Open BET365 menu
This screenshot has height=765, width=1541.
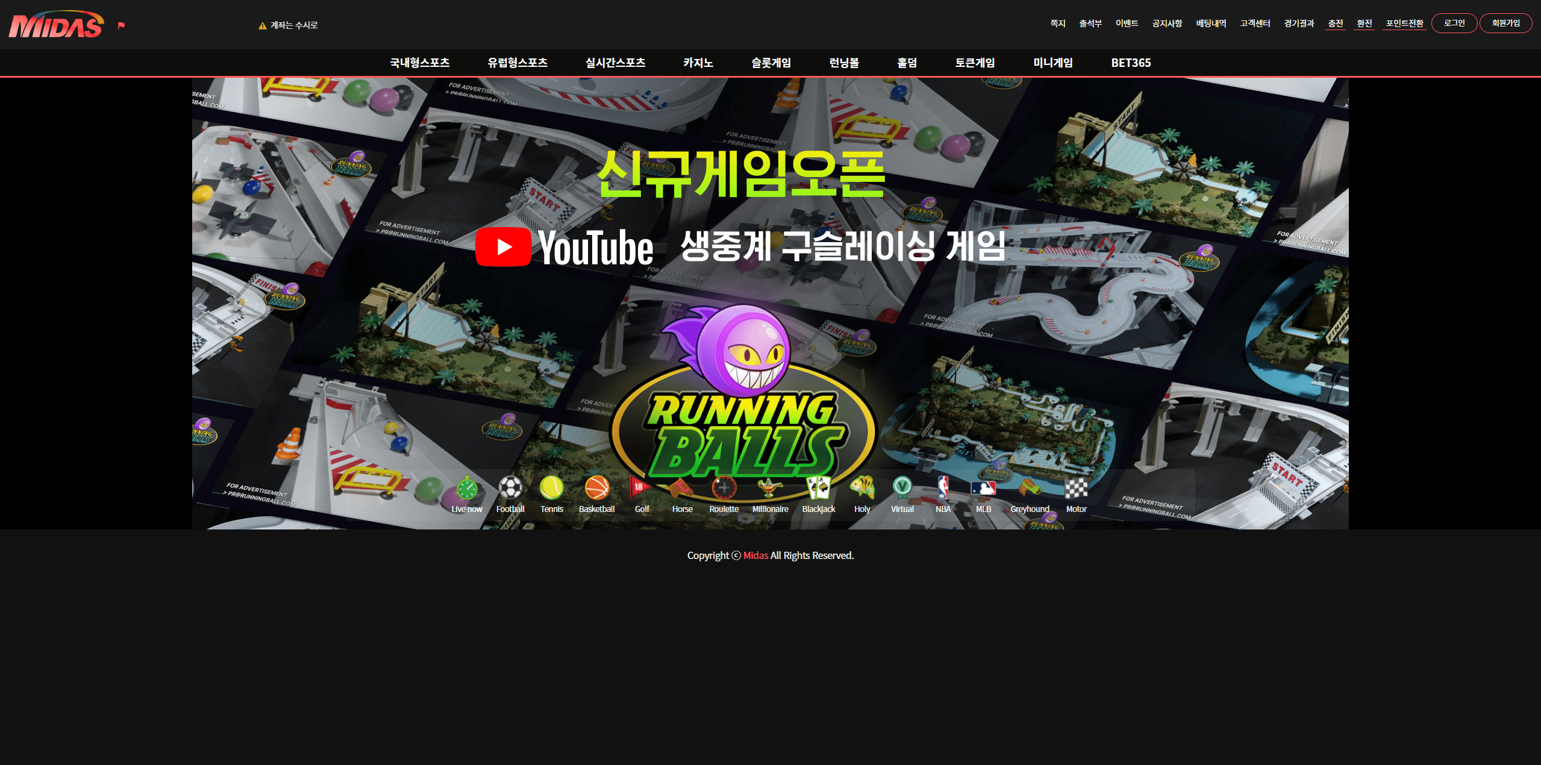tap(1131, 63)
